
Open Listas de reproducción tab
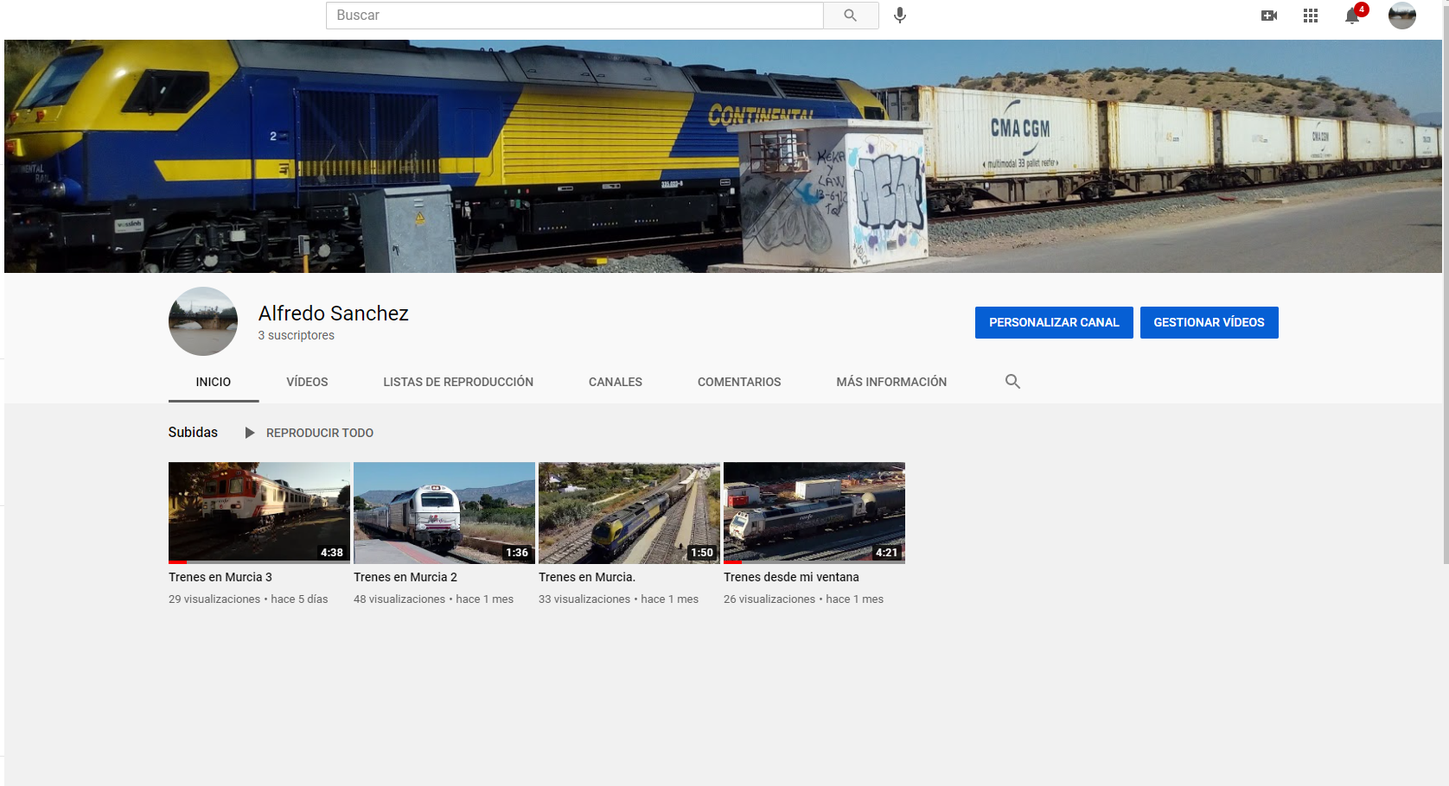click(458, 382)
